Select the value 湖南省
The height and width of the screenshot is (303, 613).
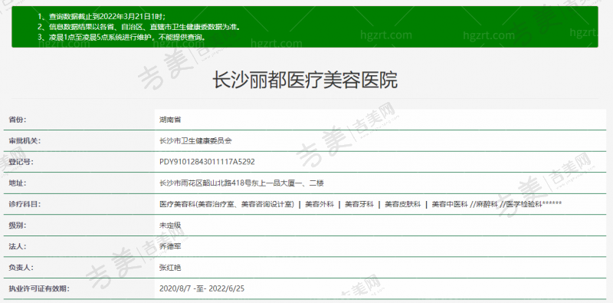coord(170,120)
